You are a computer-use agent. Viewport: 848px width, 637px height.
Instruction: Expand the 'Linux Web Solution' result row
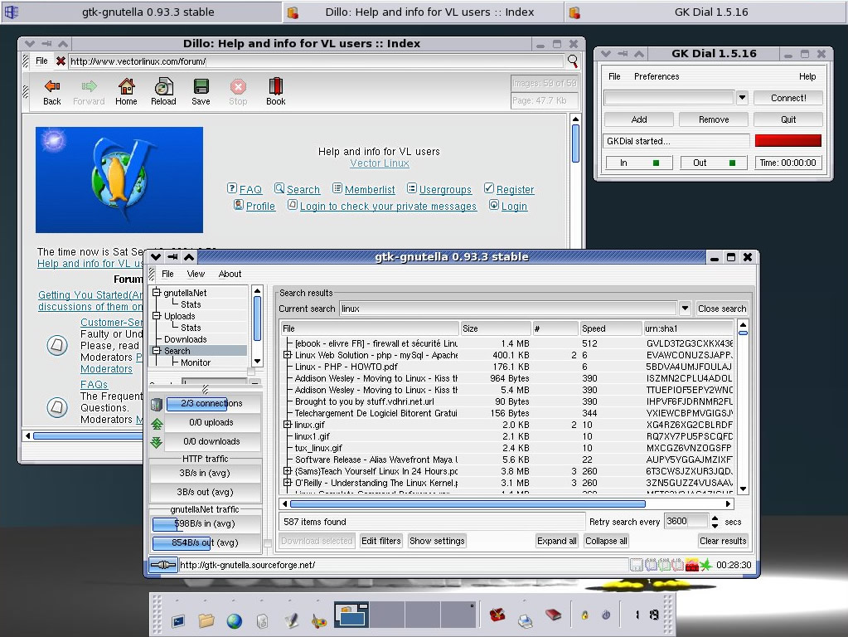coord(287,355)
